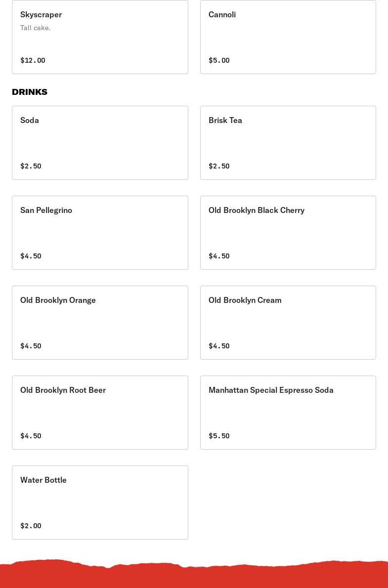Image resolution: width=388 pixels, height=588 pixels.
Task: Click the $5.50 Espresso Soda price
Action: click(219, 436)
